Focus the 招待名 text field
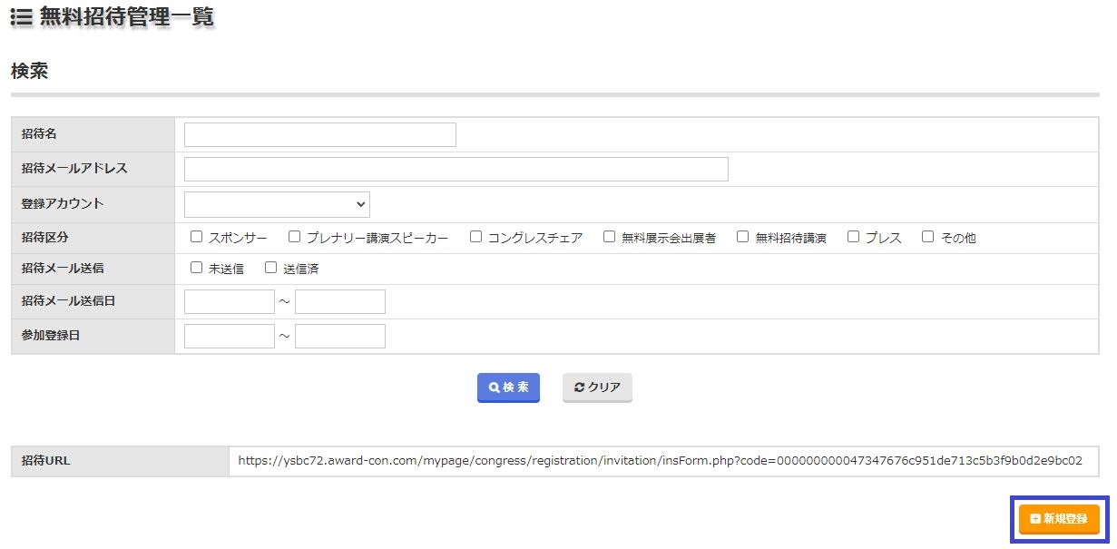 coord(319,134)
